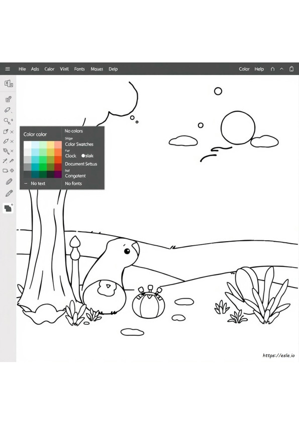The image size is (299, 424).
Task: Pick the pale yellow swatch in top row
Action: point(50,145)
